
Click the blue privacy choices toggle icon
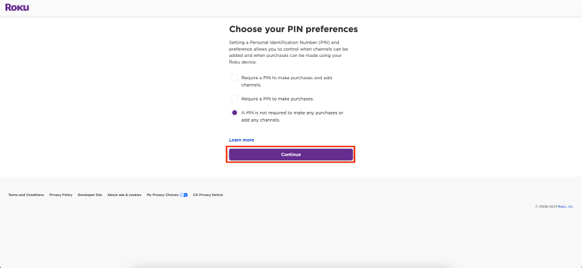[x=184, y=195]
